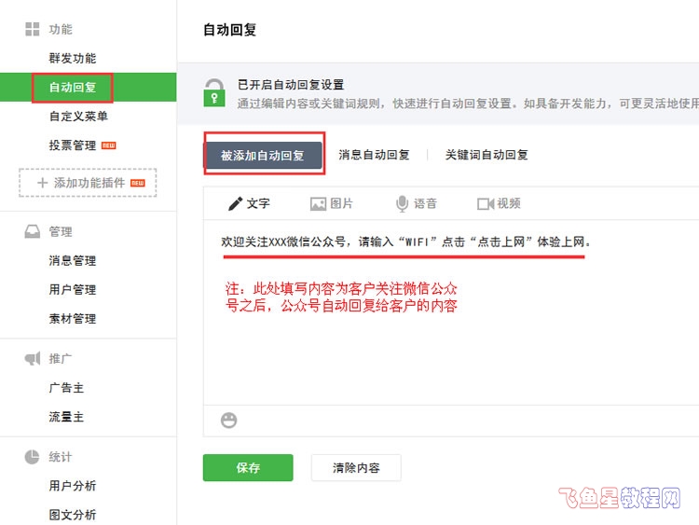This screenshot has height=525, width=699.
Task: Click the camera icon for 视频
Action: tap(486, 204)
